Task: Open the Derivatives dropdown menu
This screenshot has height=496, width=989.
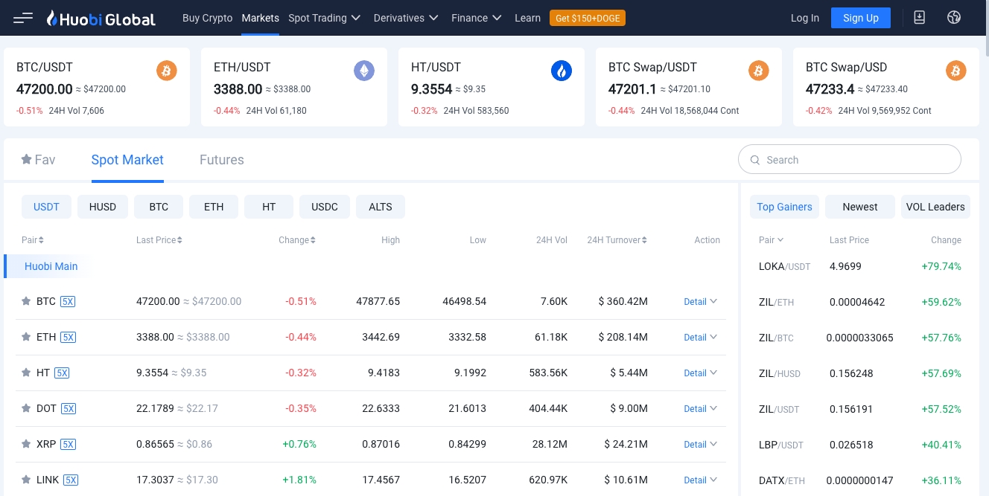Action: pyautogui.click(x=406, y=18)
